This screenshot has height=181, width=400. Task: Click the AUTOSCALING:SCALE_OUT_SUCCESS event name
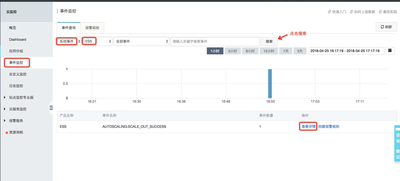(x=134, y=127)
